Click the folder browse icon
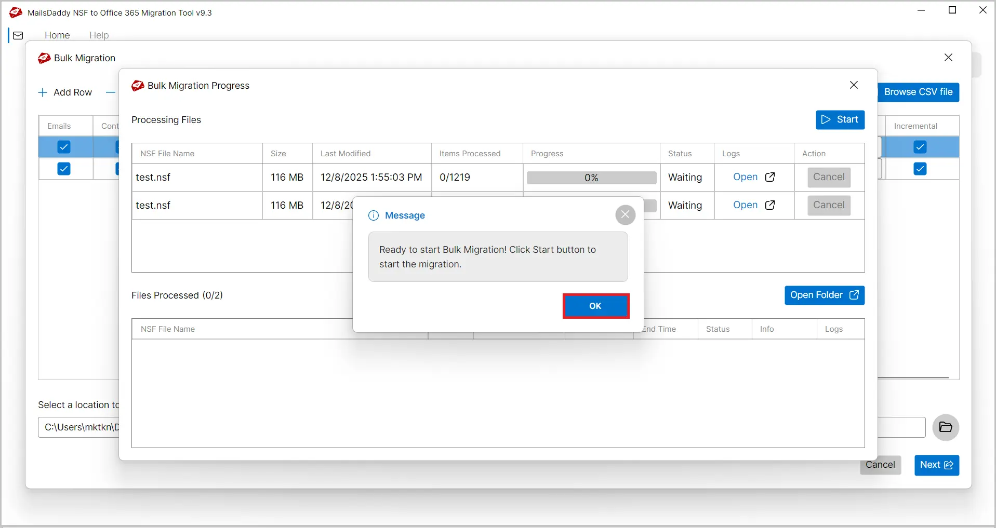Screen dimensions: 996x528 (945, 427)
